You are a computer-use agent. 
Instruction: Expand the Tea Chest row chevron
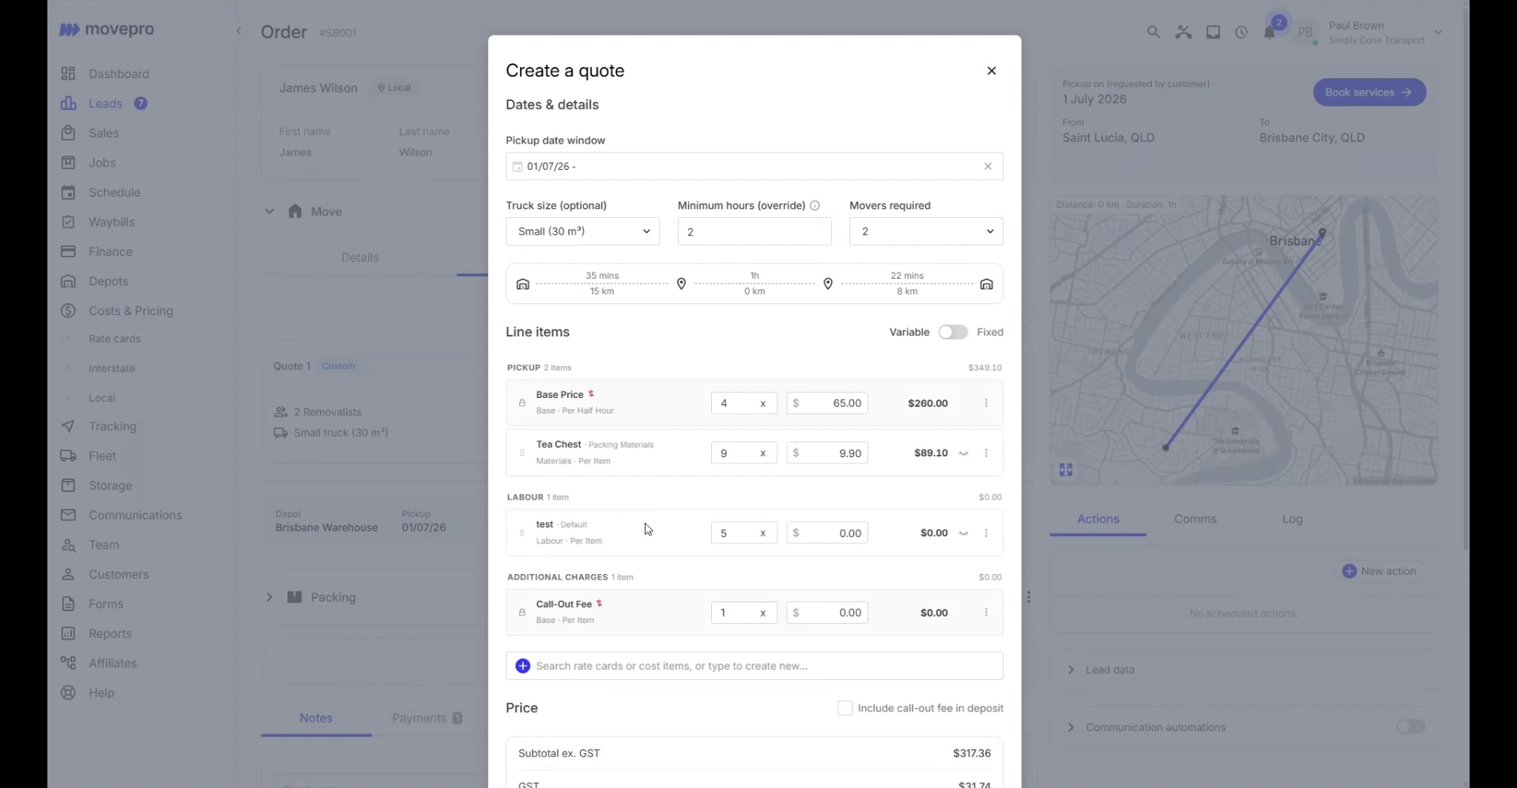964,454
